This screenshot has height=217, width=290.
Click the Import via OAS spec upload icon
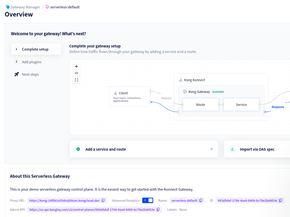(232, 149)
